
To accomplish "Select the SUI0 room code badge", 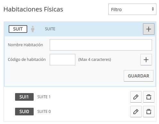I will click(24, 112).
